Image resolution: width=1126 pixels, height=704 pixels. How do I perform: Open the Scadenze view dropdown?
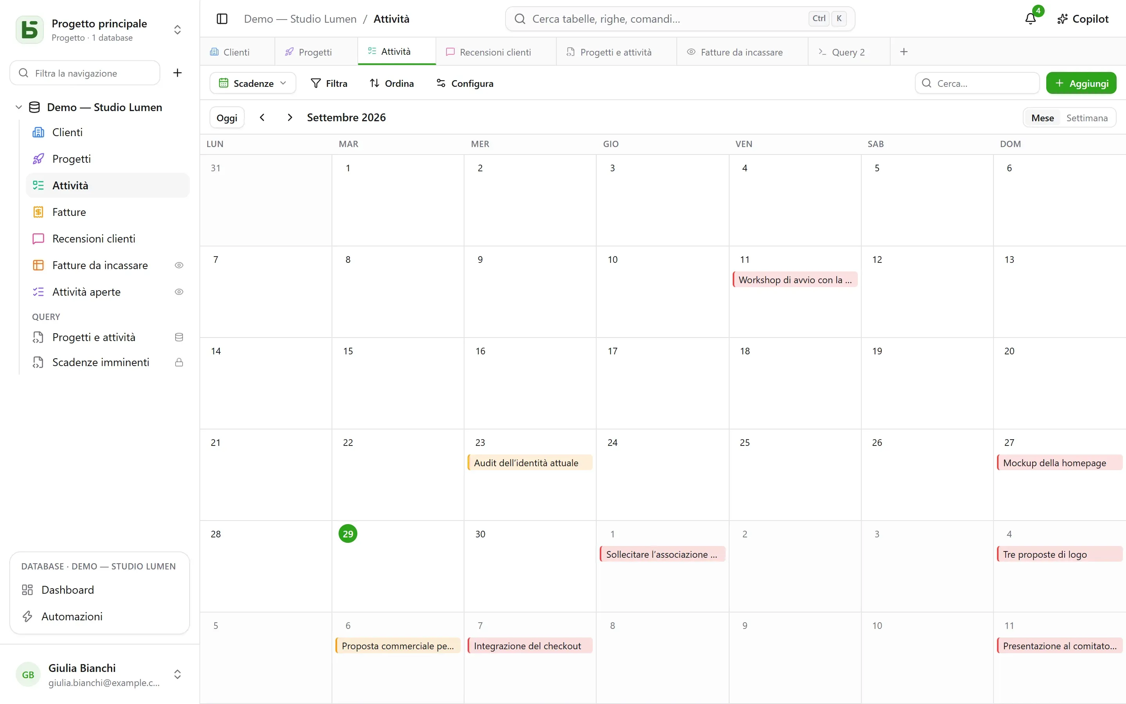pos(253,83)
